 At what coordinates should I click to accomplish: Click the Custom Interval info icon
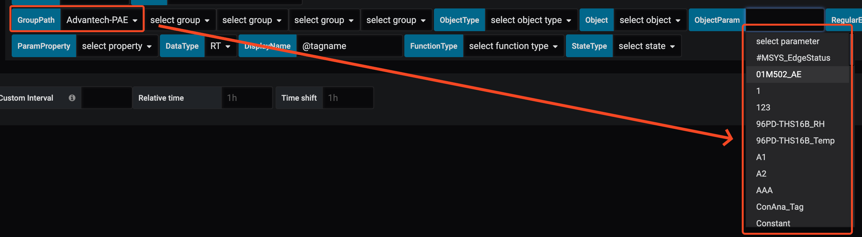(x=72, y=98)
